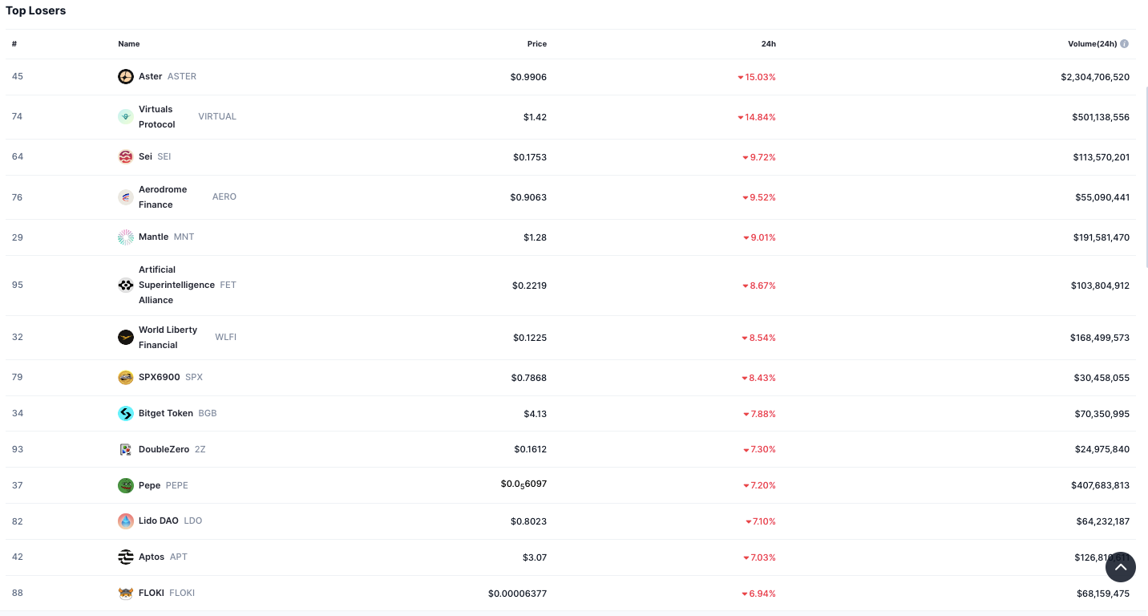Click the Pepe frog logo
Screen dimensions: 1148x616
tap(125, 485)
